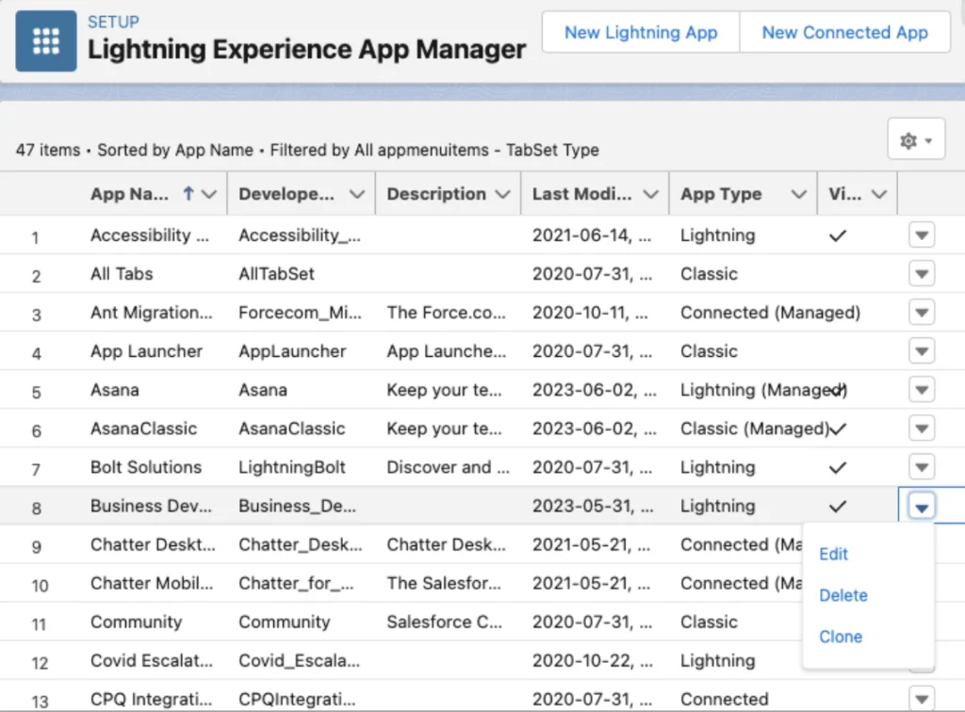This screenshot has height=712, width=965.
Task: Open row actions arrow for Bolt Solutions
Action: click(x=921, y=467)
